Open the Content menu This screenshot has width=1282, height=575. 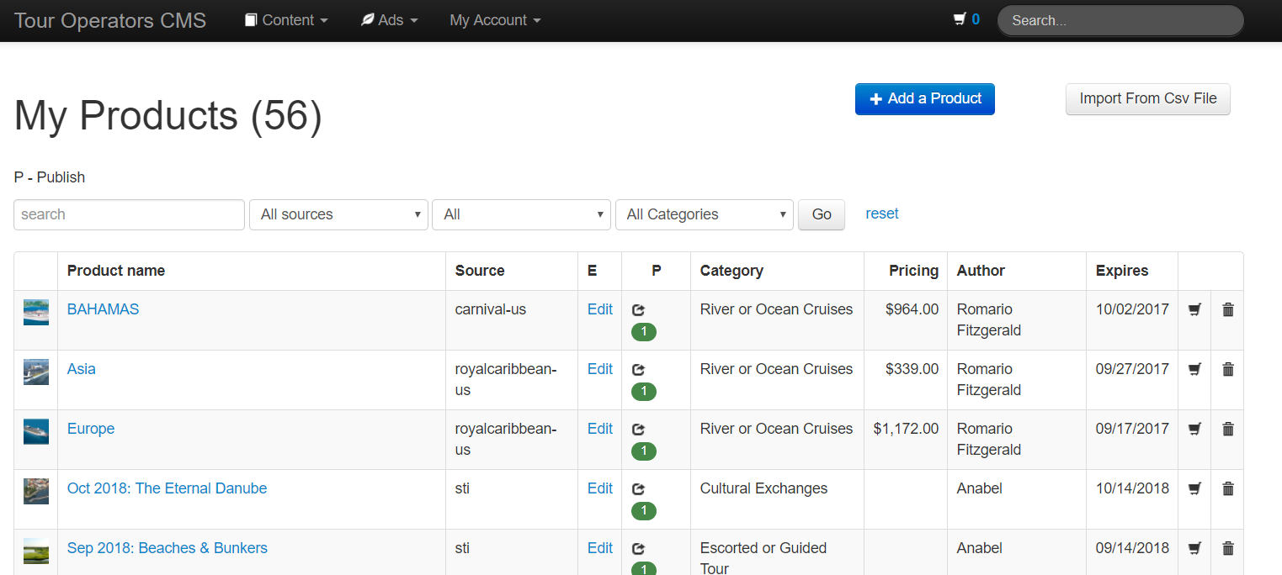pyautogui.click(x=286, y=20)
